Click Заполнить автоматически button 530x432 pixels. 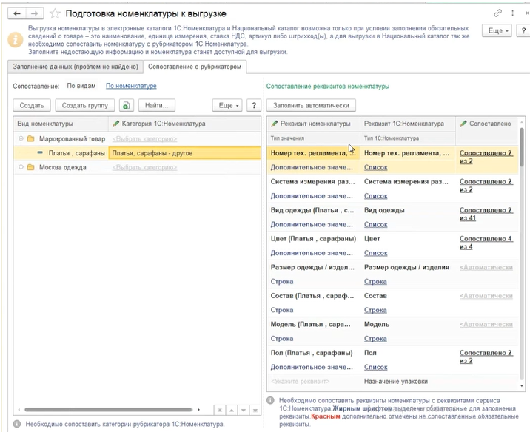coord(311,105)
